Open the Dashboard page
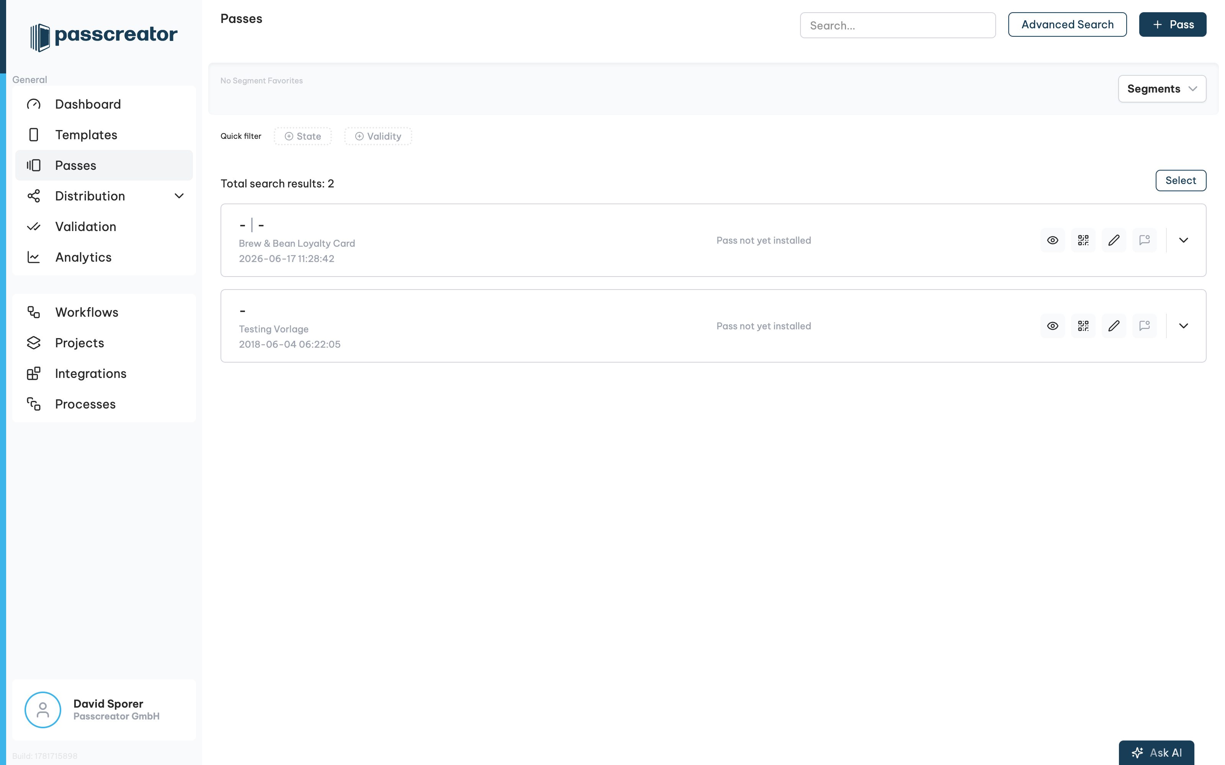This screenshot has width=1225, height=765. (104, 104)
